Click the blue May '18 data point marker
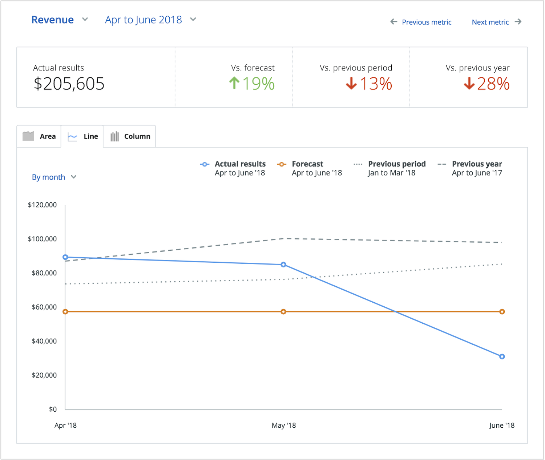Screen dimensions: 545x460 point(283,265)
